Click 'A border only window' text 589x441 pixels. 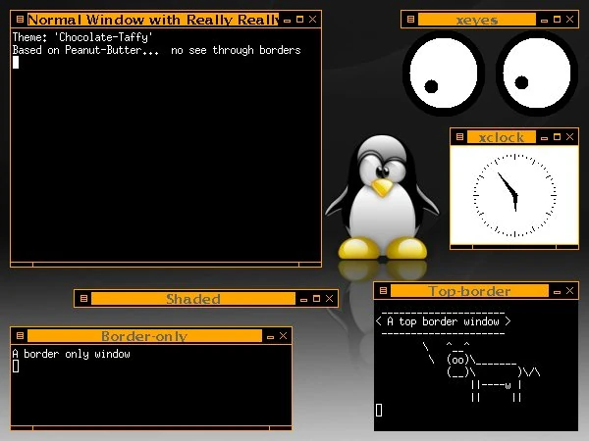[71, 354]
